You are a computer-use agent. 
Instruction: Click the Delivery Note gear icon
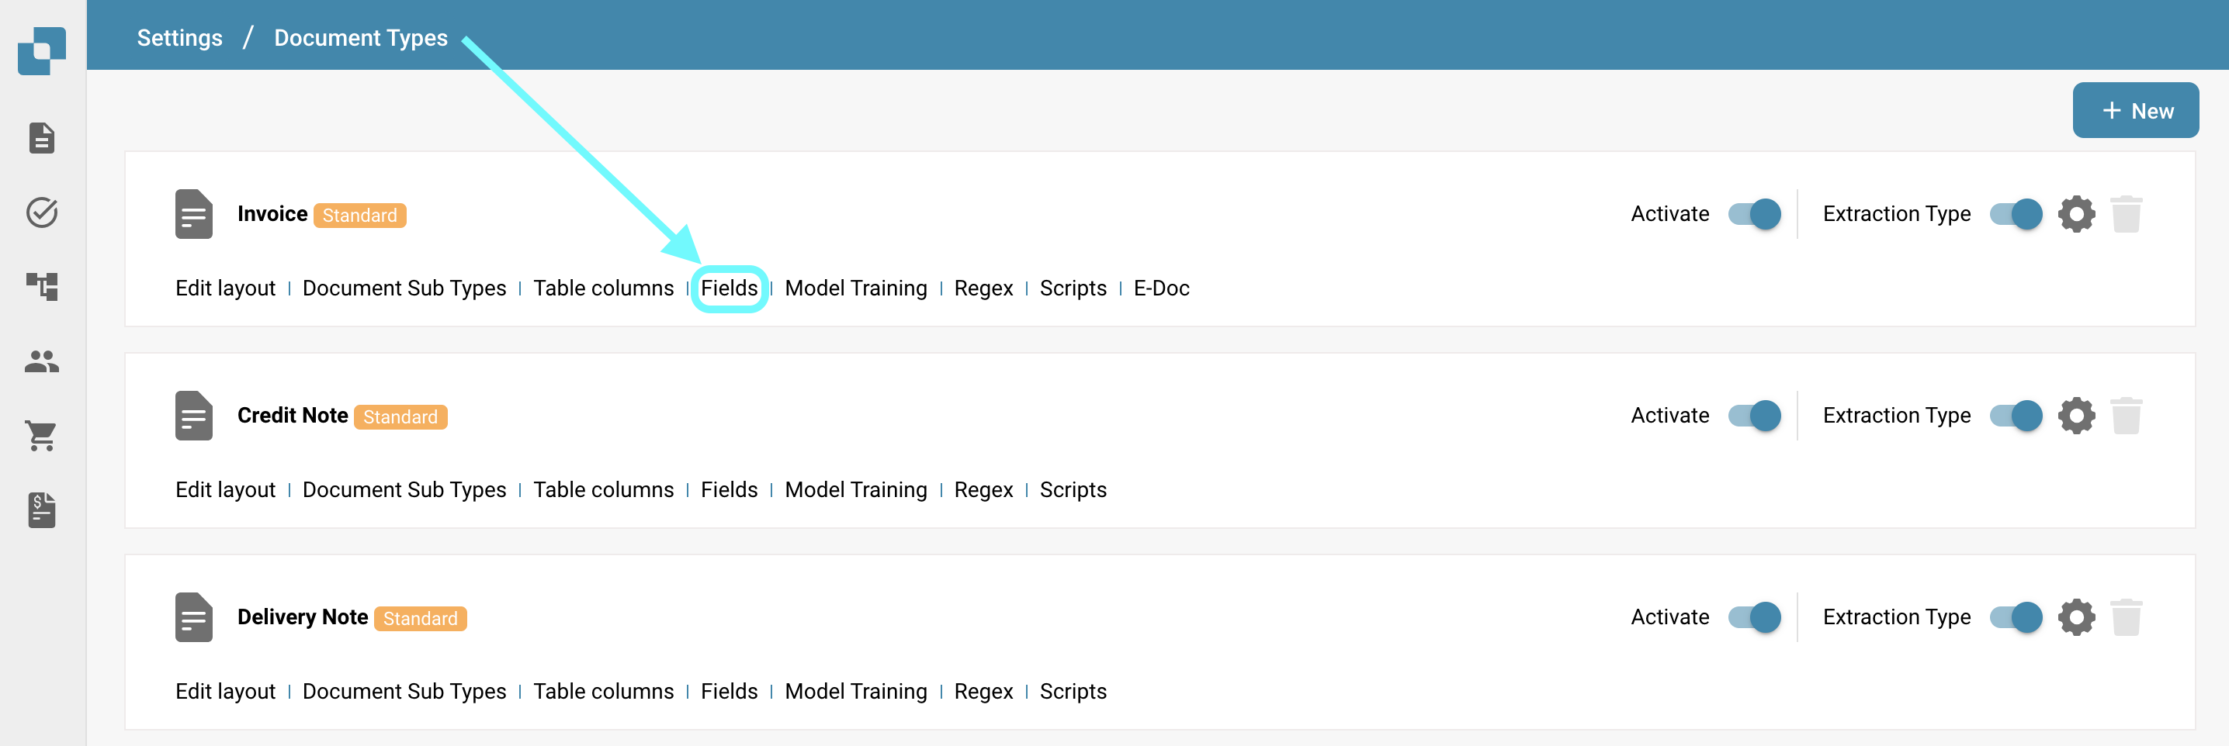point(2075,617)
